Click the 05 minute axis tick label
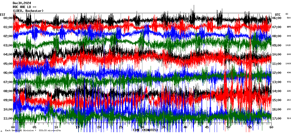Viewport: 292px width, 134px height. 34,127
